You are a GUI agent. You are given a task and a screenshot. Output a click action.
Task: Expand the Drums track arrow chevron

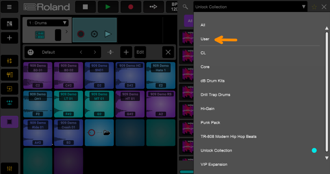click(67, 32)
